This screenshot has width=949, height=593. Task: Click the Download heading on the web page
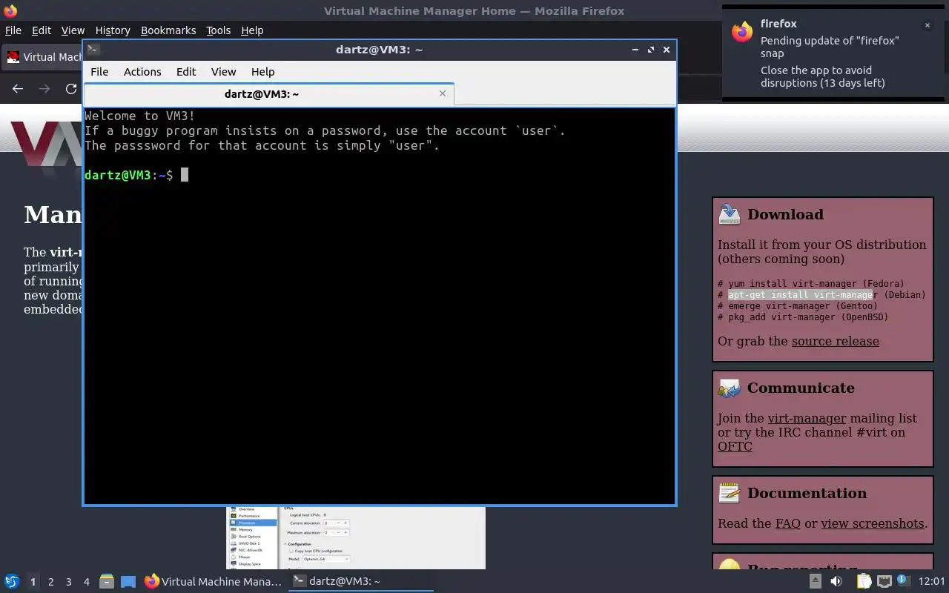tap(785, 214)
